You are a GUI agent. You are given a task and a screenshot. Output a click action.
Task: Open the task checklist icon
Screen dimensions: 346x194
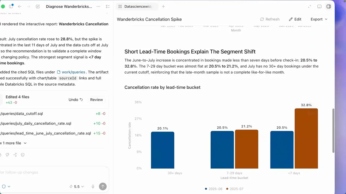108,6
